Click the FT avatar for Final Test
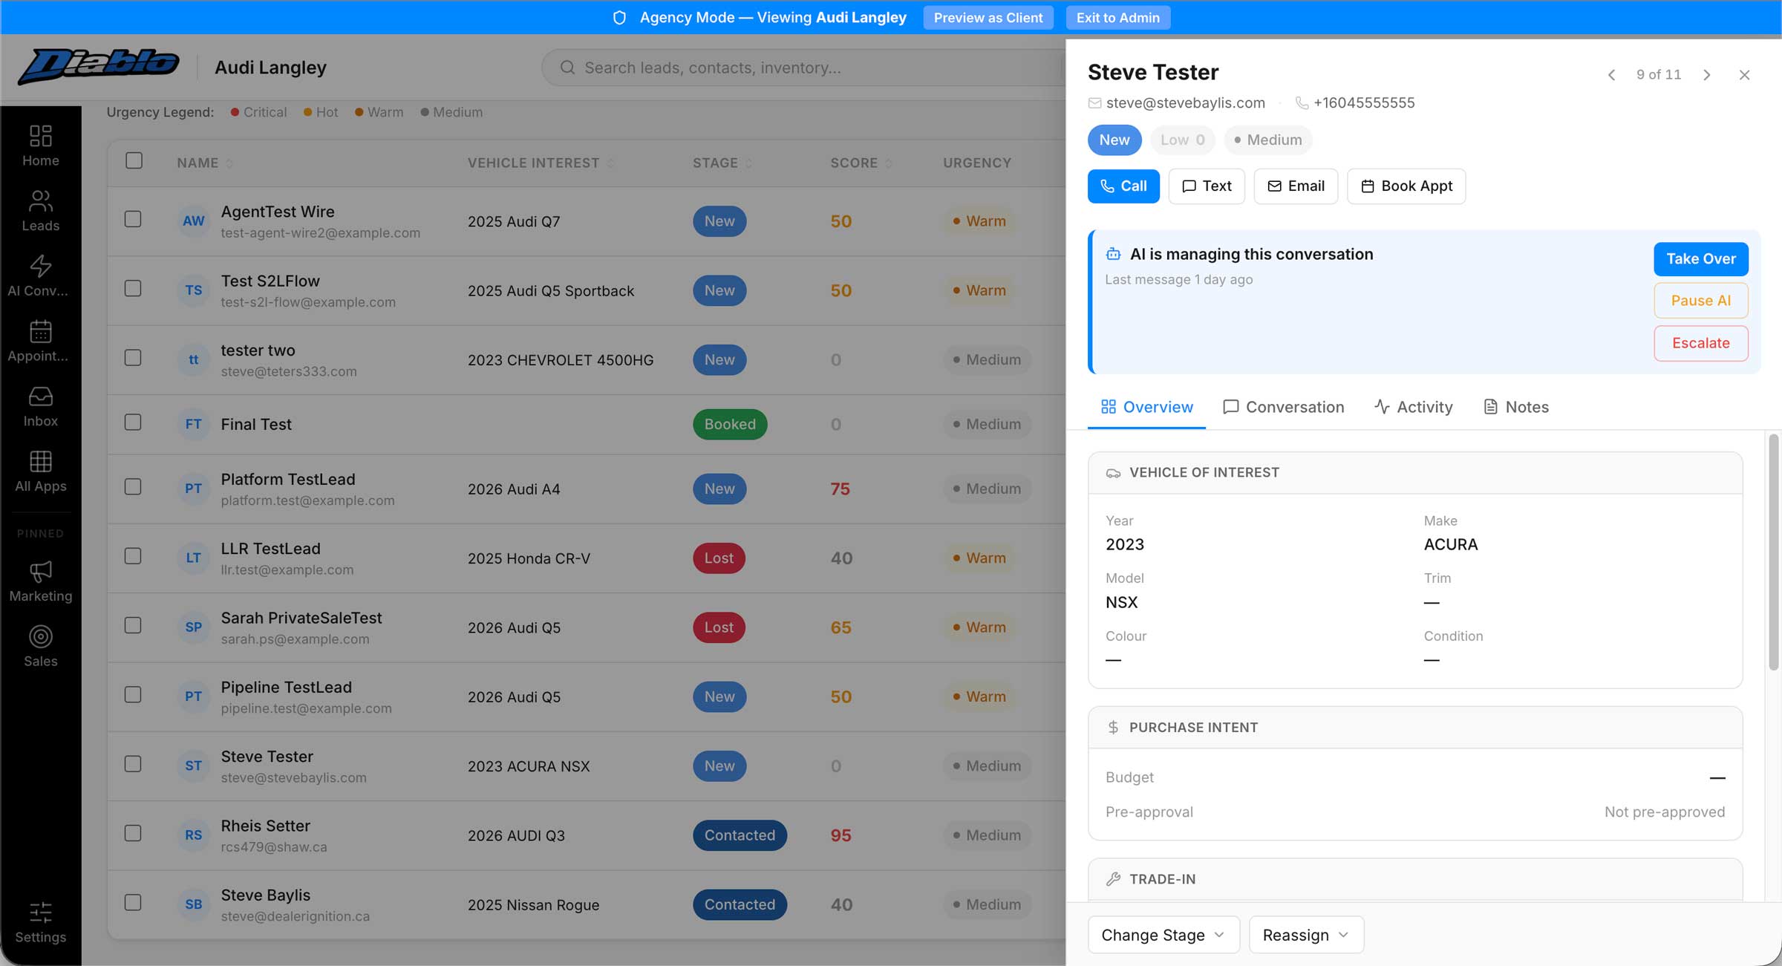 [193, 424]
